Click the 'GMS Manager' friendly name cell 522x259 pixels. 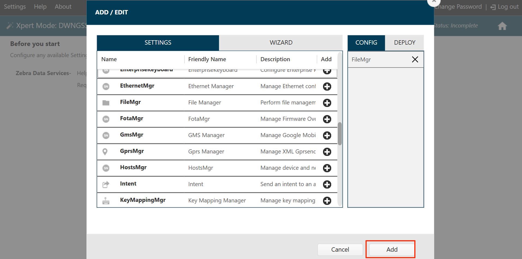tap(206, 135)
